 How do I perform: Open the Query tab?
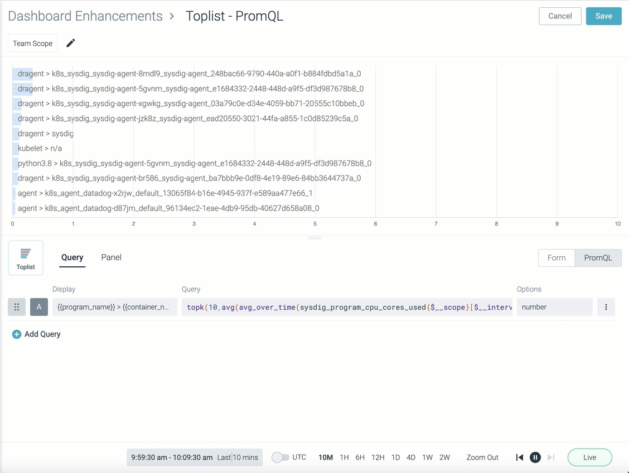(72, 257)
